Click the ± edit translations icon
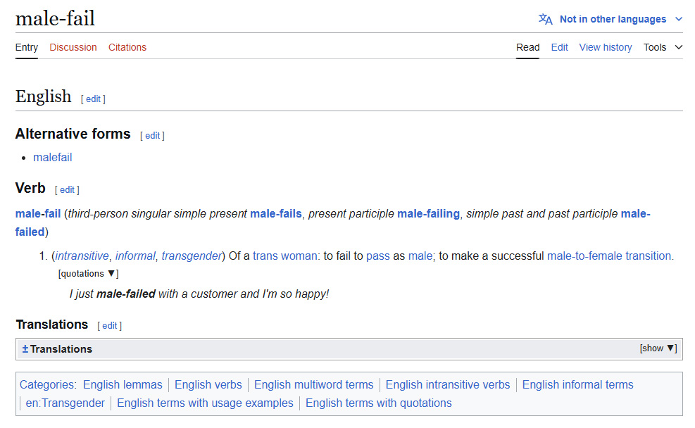 coord(25,348)
